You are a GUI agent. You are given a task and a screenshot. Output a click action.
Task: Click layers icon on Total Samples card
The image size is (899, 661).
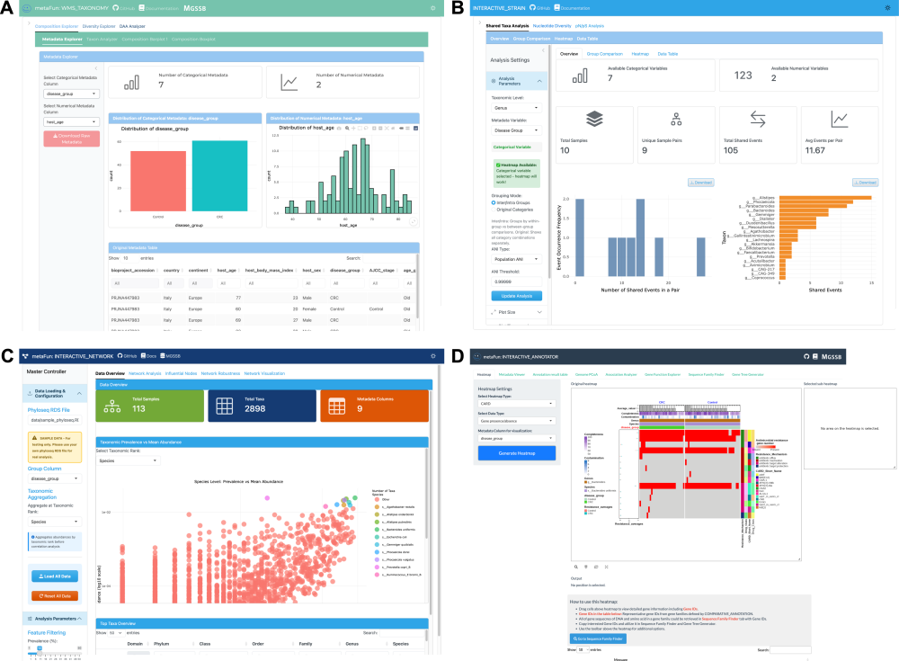click(594, 119)
